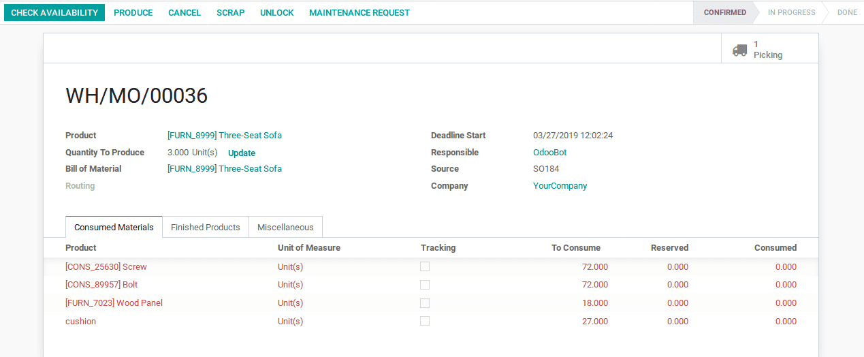The image size is (864, 357).
Task: Select the In Progress status stage
Action: point(791,12)
